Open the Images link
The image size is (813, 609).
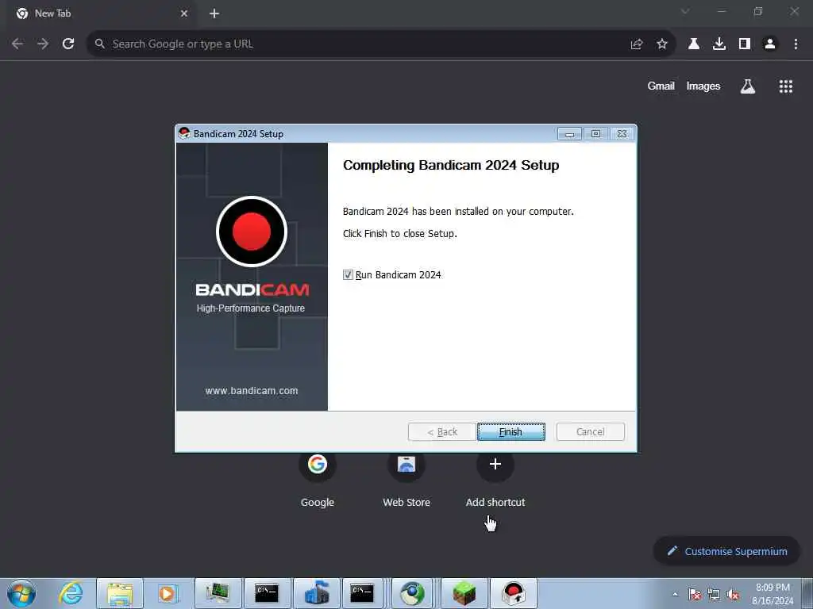[x=703, y=86]
